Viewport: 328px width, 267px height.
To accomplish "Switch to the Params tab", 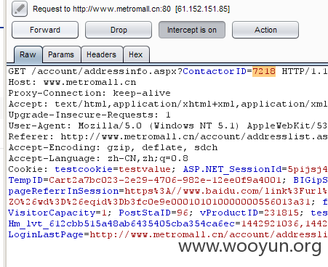I will (61, 54).
